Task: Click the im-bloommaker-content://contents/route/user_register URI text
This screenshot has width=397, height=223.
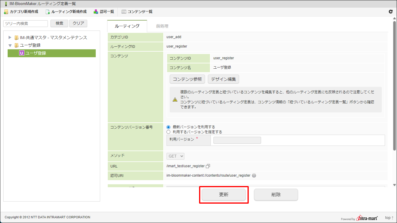Action: (x=208, y=175)
